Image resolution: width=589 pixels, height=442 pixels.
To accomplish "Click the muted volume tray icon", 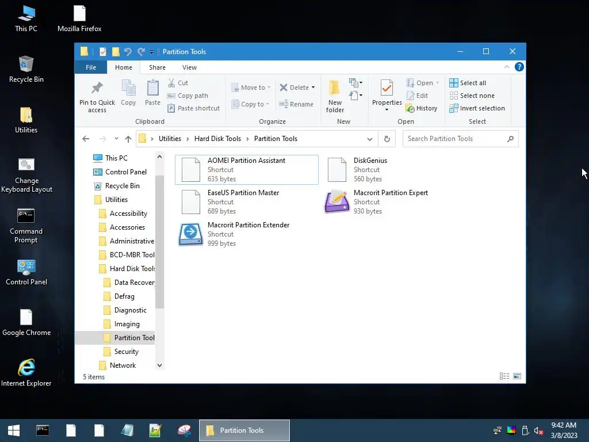I will pyautogui.click(x=538, y=430).
